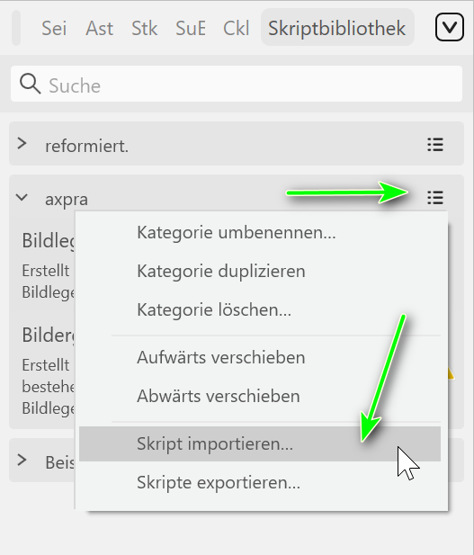This screenshot has width=474, height=555.
Task: Switch to the Stk tab
Action: 145,28
